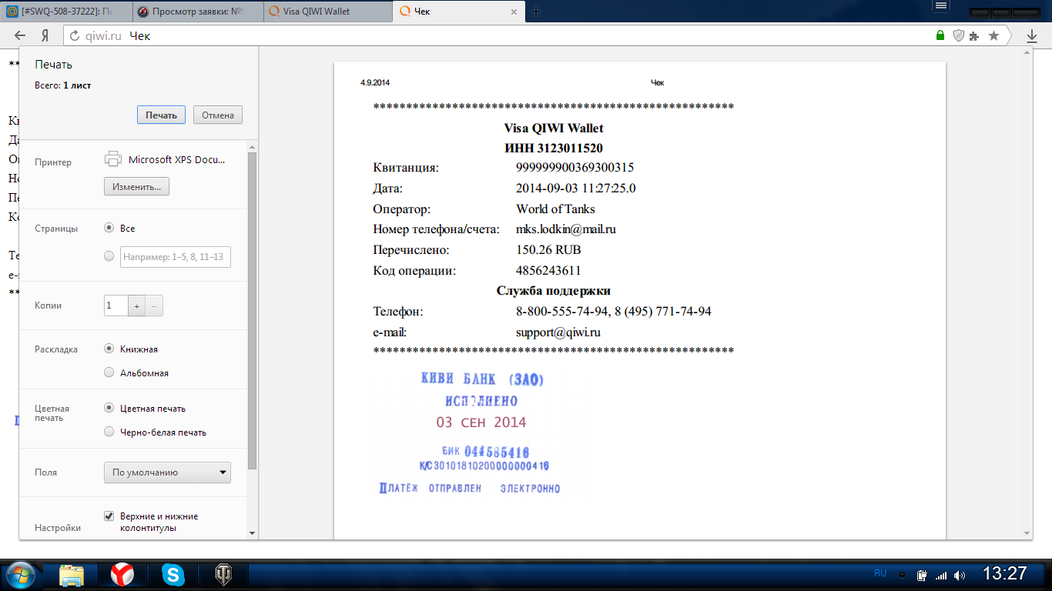Open the browser downloads arrow

tap(1032, 35)
